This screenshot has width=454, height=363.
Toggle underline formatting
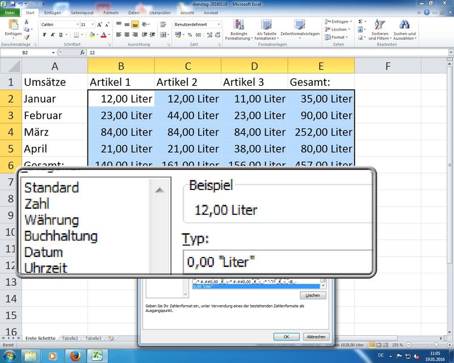[61, 35]
